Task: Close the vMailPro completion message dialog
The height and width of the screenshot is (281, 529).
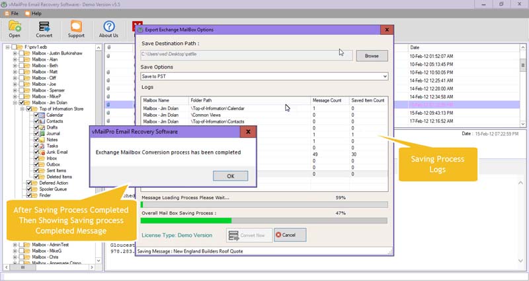Action: (x=248, y=131)
